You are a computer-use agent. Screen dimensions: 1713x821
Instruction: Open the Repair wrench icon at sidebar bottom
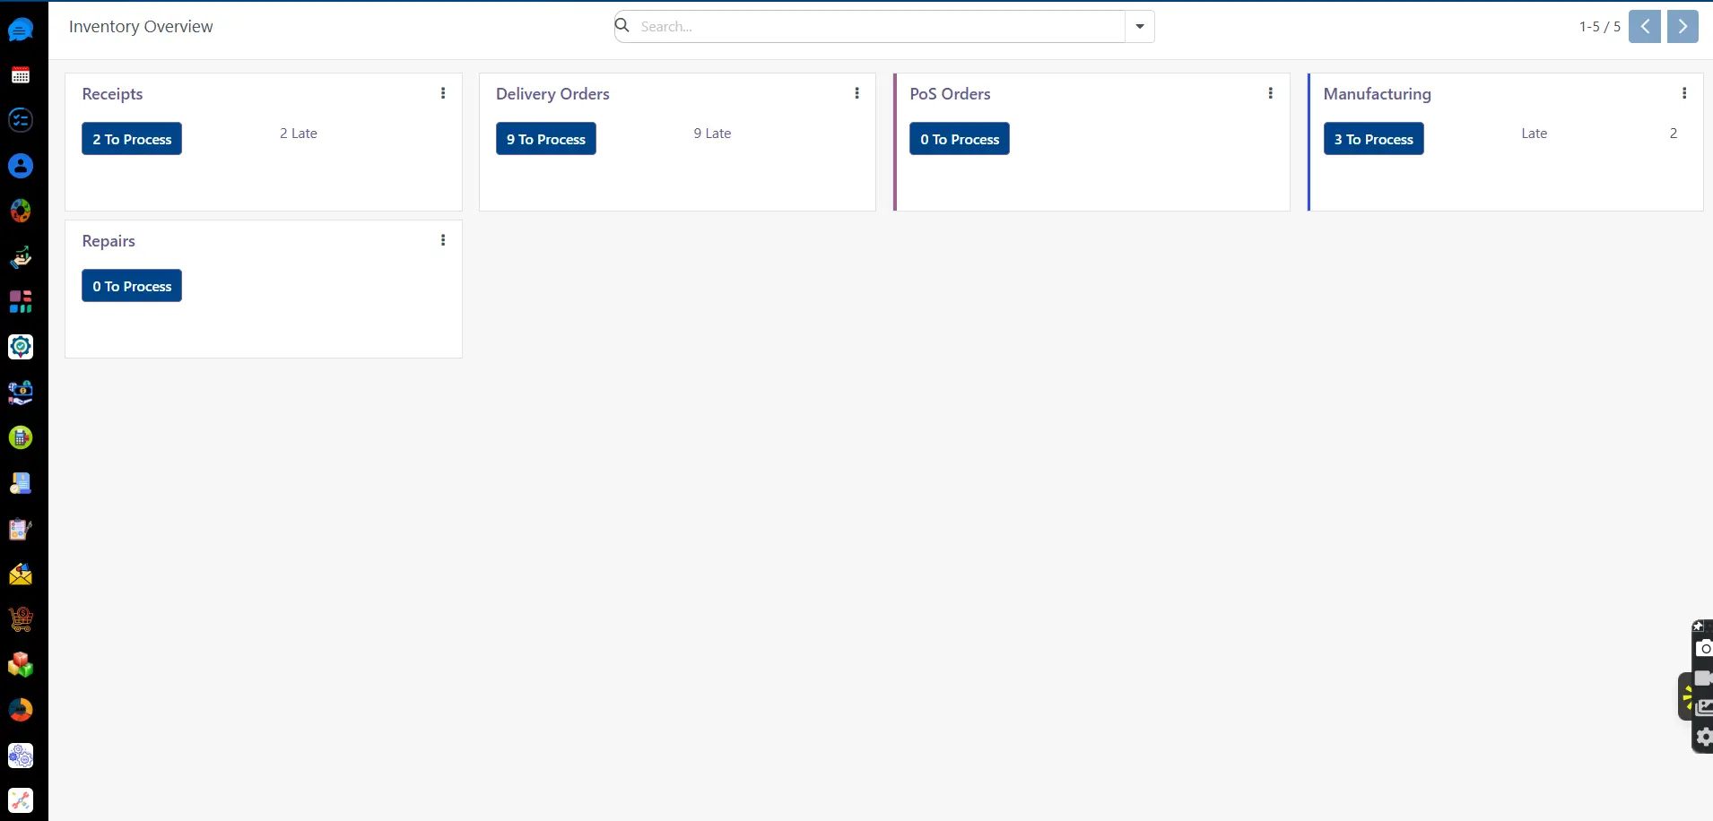(x=20, y=800)
